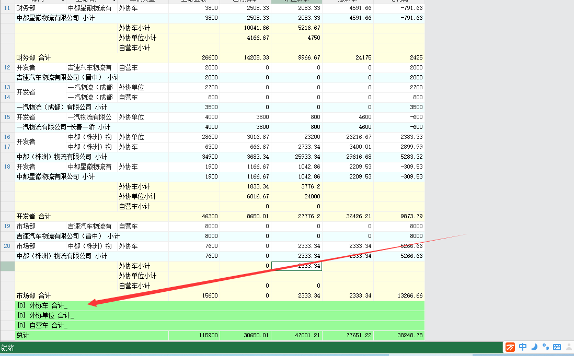Select the selected 2333.34 cell in 外协车小计 row
Image resolution: width=574 pixels, height=356 pixels.
click(x=297, y=266)
